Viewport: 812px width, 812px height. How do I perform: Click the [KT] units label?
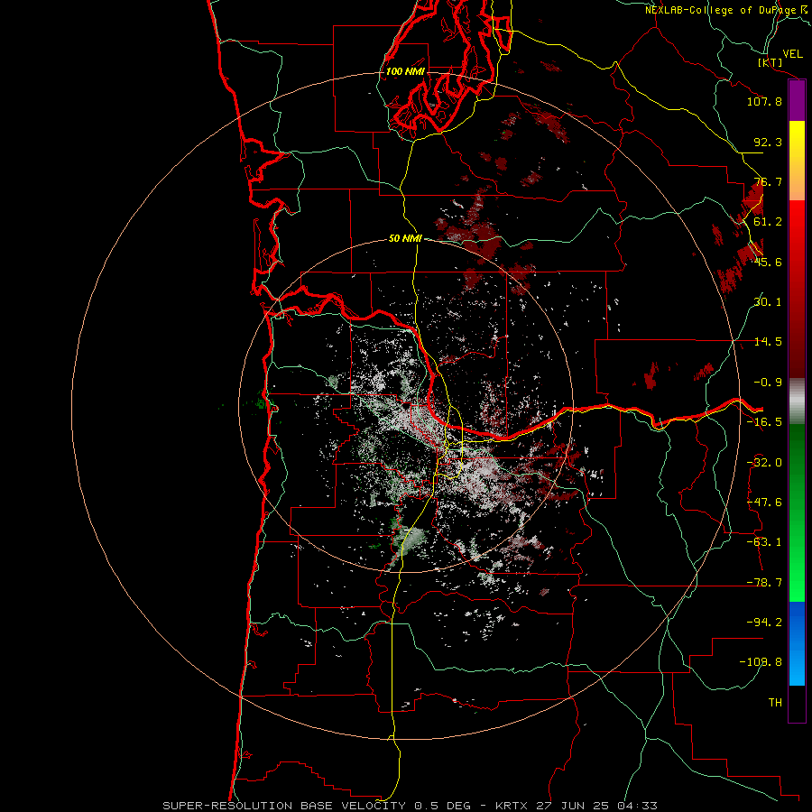point(770,62)
